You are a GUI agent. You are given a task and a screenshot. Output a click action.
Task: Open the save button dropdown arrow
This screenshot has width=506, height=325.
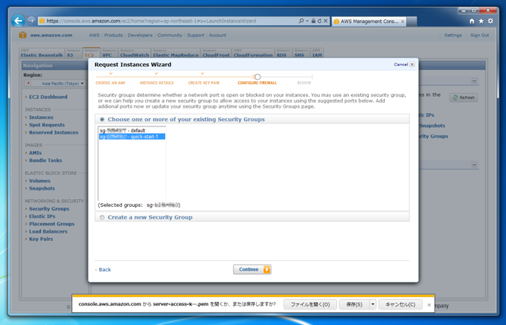[x=373, y=304]
